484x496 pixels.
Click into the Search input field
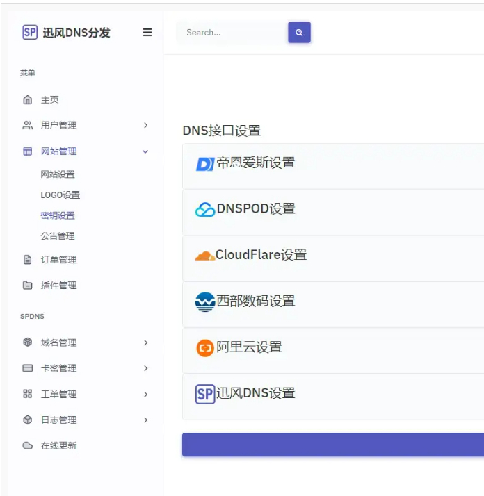click(232, 33)
